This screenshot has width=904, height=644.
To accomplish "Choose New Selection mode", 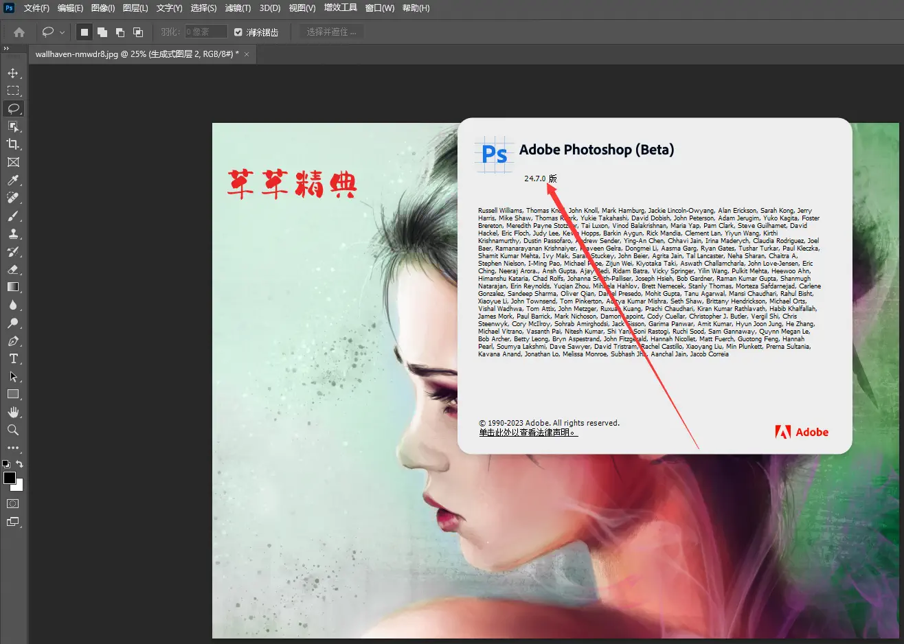I will click(x=84, y=32).
